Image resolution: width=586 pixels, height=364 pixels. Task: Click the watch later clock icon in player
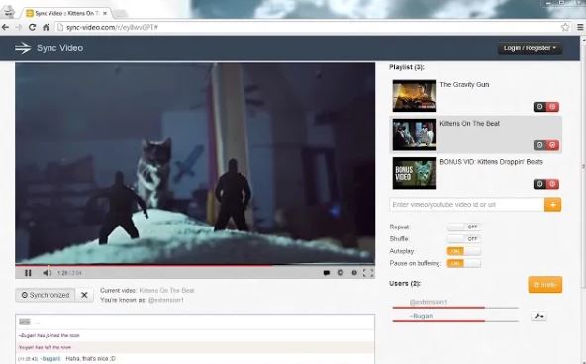354,273
